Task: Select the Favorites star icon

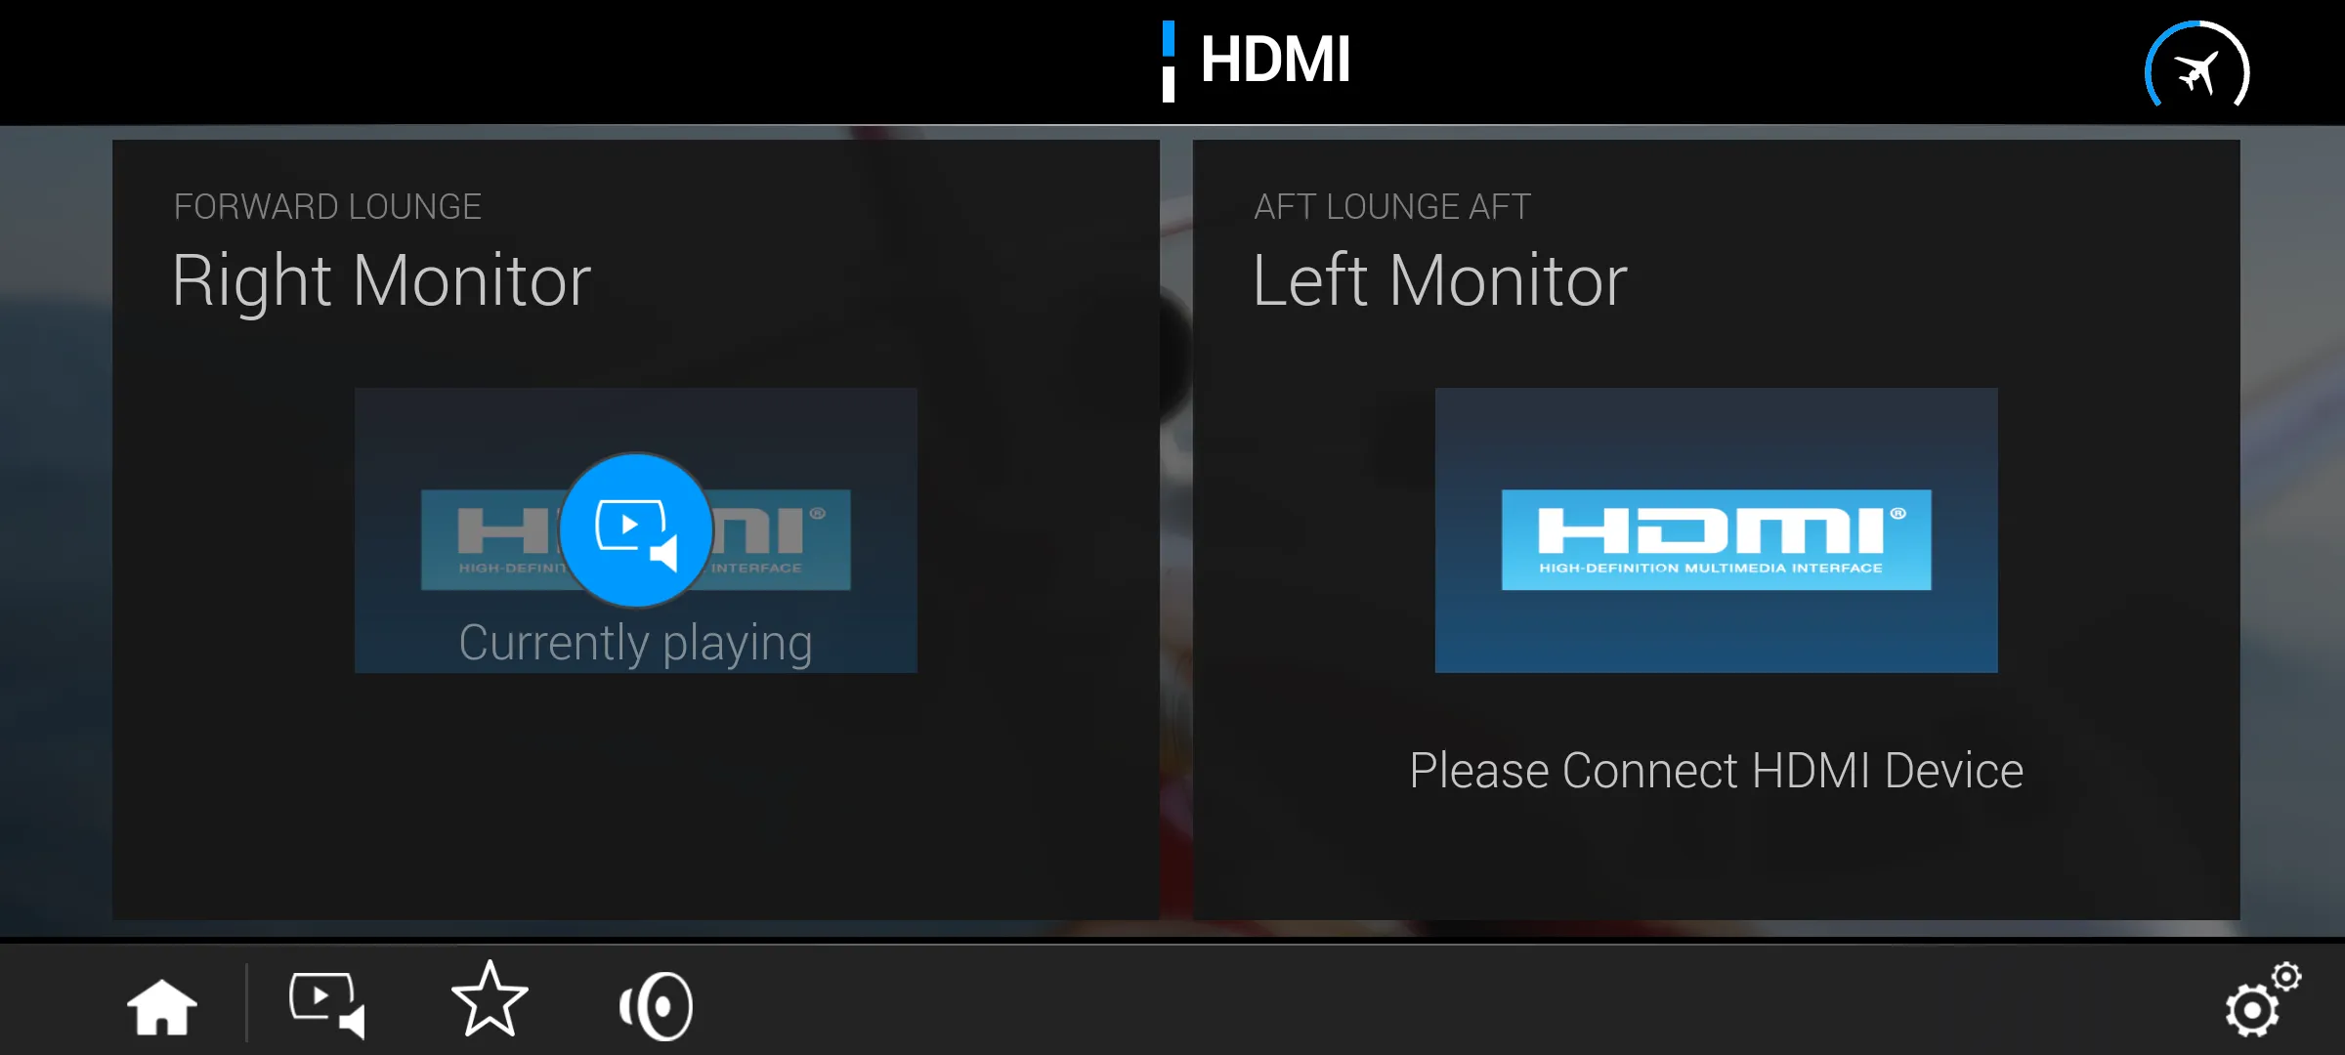Action: click(488, 1004)
